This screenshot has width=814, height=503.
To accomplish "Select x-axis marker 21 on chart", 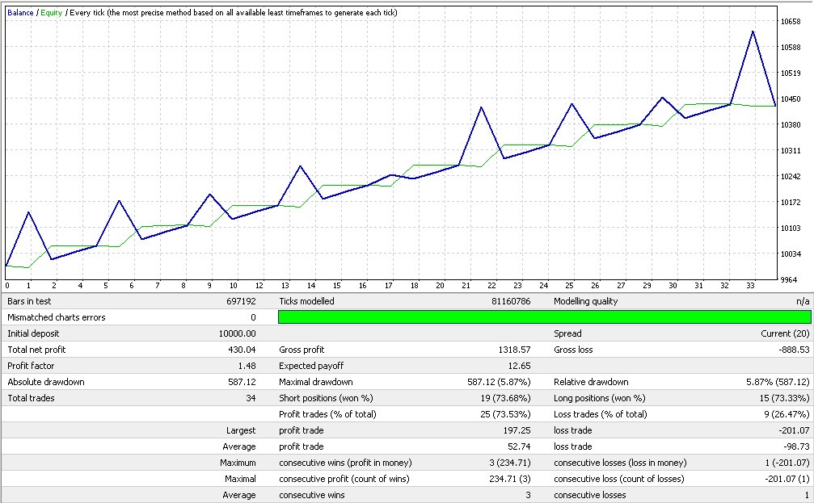I will pos(466,285).
